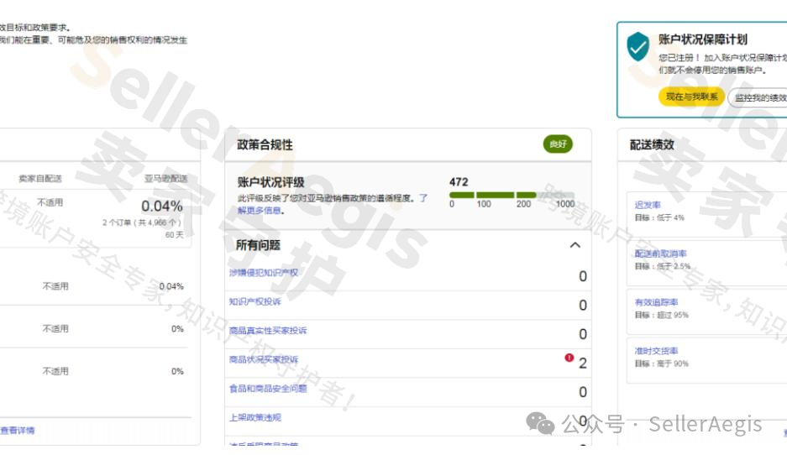This screenshot has height=455, width=787.
Task: Click the green 良好 status badge
Action: [x=558, y=144]
